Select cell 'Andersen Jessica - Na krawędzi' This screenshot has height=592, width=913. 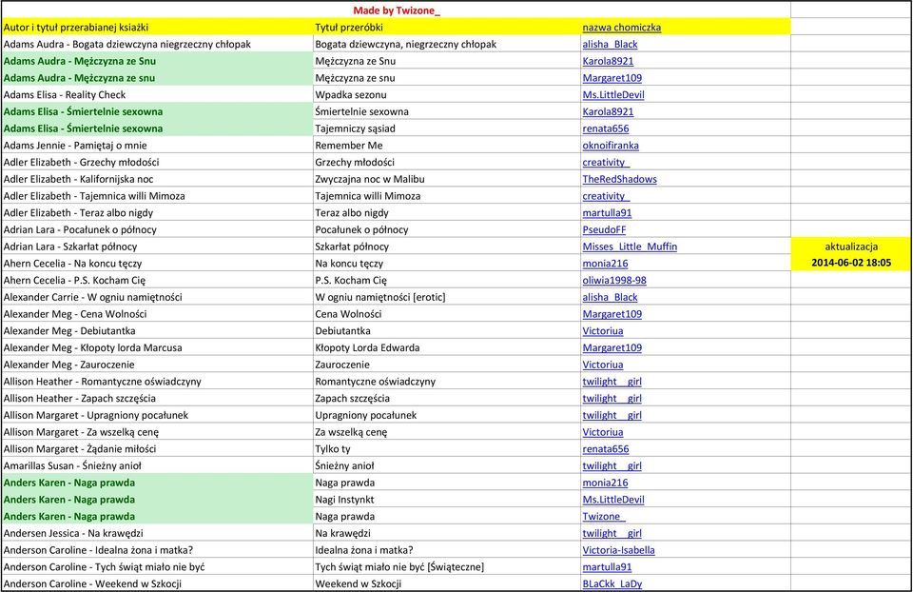pyautogui.click(x=157, y=534)
